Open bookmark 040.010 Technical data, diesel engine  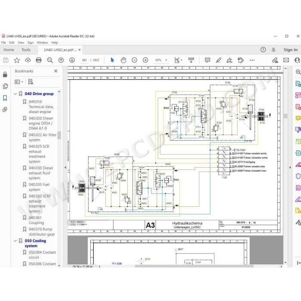41,107
